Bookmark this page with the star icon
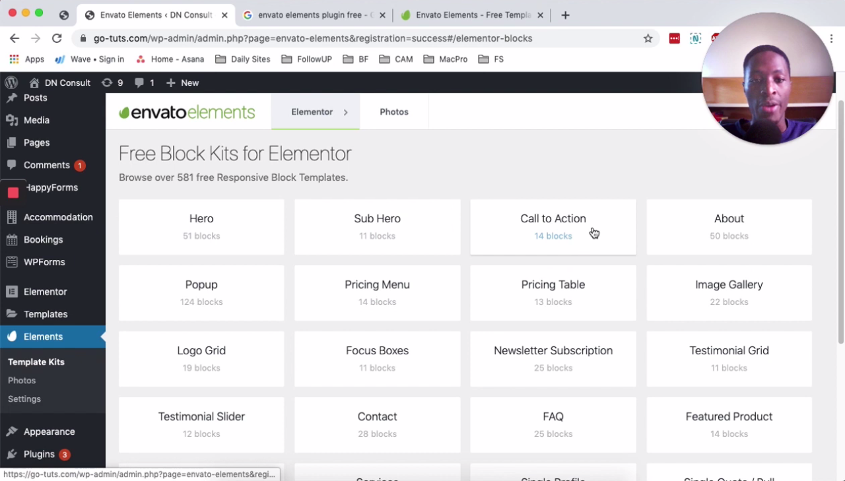This screenshot has height=481, width=845. pos(648,38)
